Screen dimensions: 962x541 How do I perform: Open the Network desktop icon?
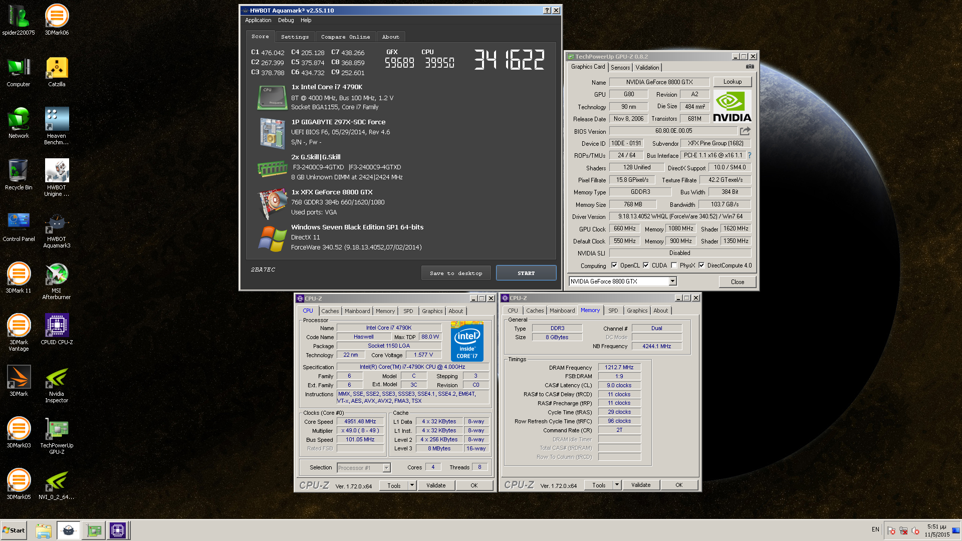coord(19,123)
